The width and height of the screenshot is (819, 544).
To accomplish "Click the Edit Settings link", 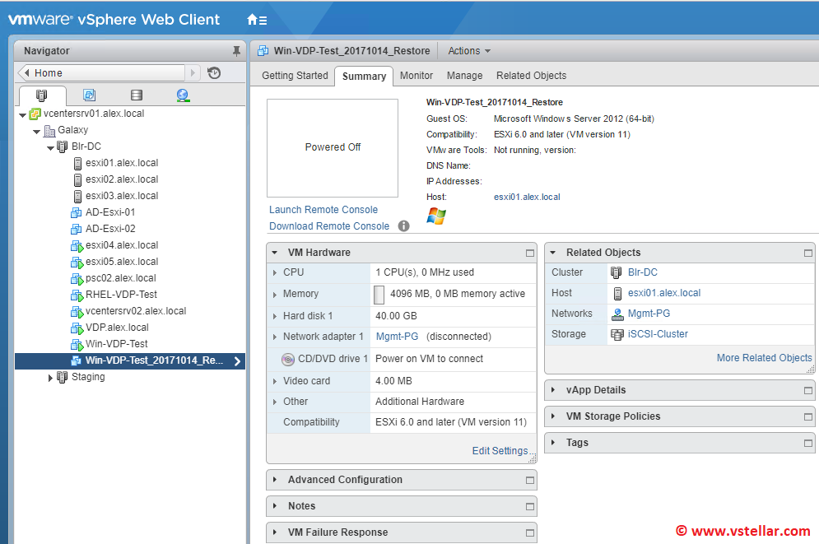I will tap(500, 451).
